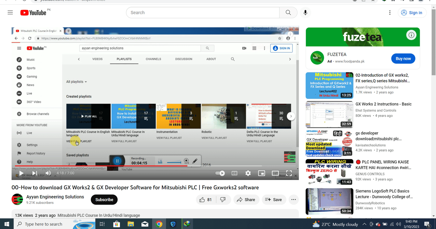The image size is (436, 229).
Task: Open GX Works 2 Instructions - Basic video thumbnail
Action: 329,114
